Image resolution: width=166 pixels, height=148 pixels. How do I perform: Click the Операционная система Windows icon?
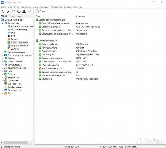(5, 55)
